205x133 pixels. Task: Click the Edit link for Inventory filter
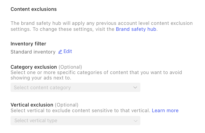(x=68, y=51)
